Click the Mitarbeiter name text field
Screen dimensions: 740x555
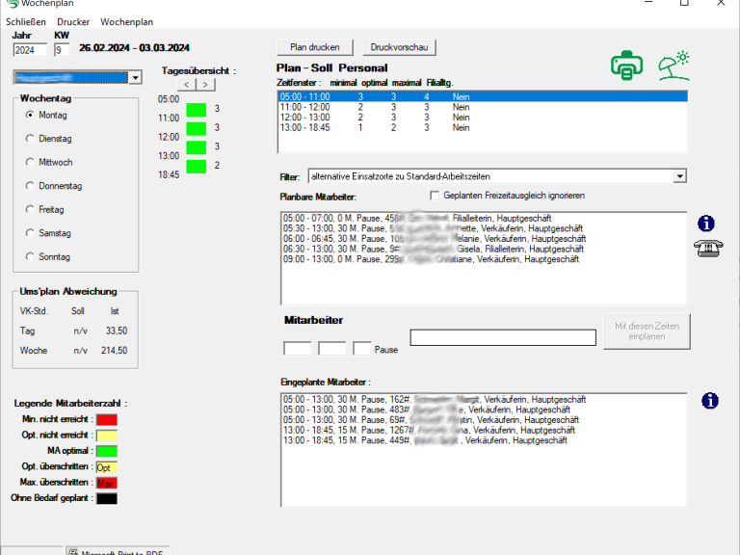click(x=503, y=337)
